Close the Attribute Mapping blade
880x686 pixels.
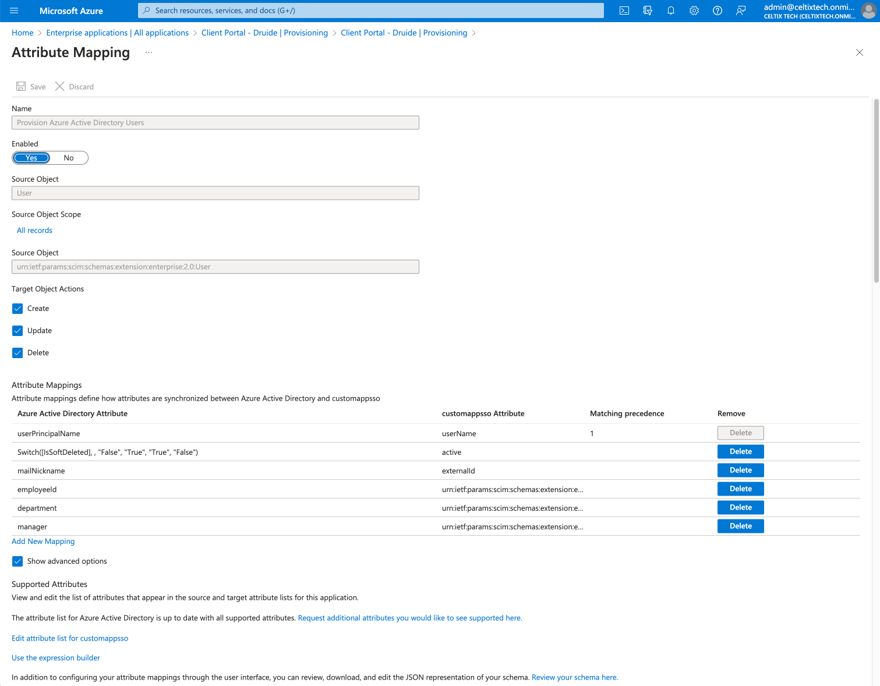pos(860,52)
